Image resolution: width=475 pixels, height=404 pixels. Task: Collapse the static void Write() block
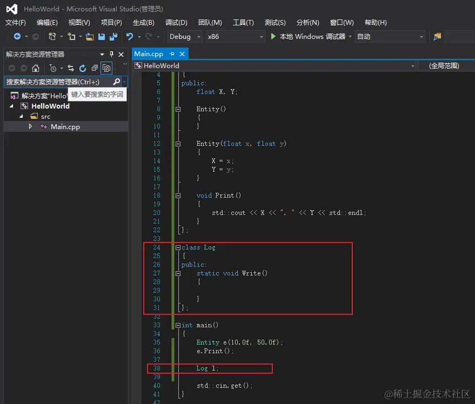tap(178, 273)
